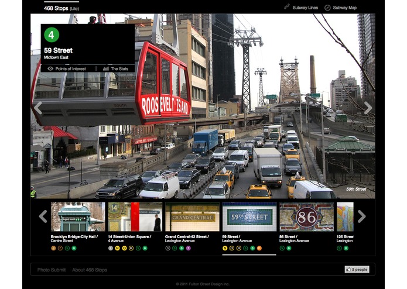
Task: Open 14 Street-Union Square station title
Action: [x=129, y=239]
